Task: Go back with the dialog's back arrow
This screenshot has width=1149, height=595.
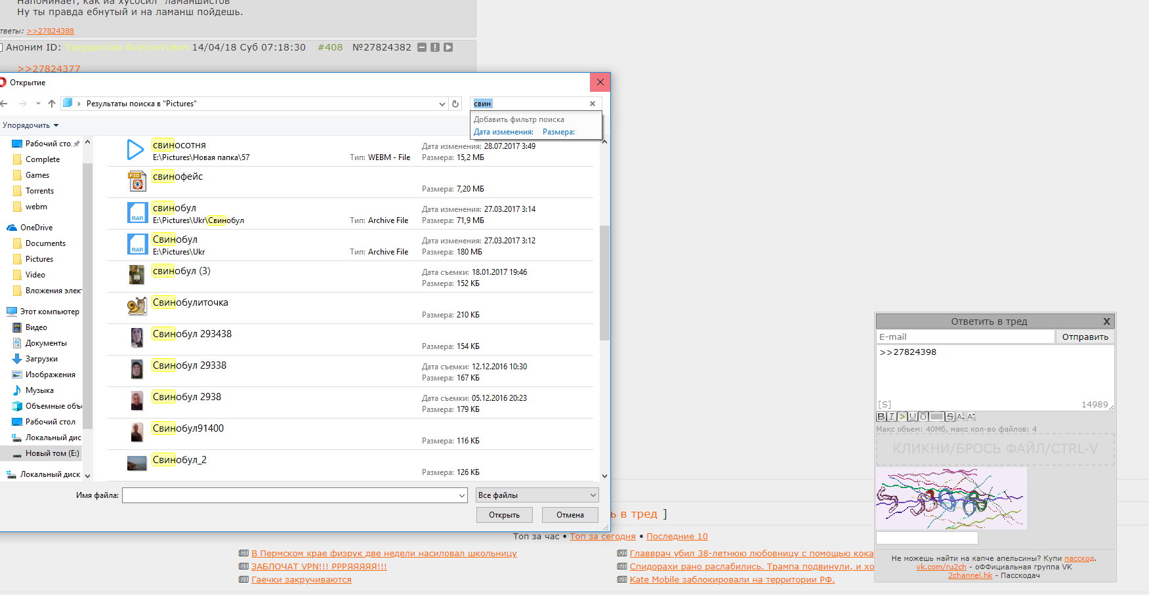Action: click(4, 104)
